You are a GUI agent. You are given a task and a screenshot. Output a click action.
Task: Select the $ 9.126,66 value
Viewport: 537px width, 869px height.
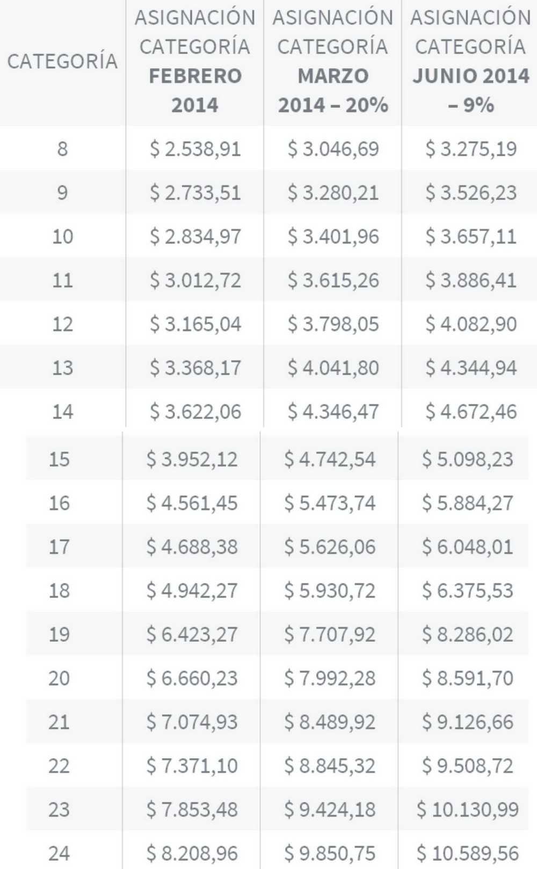[467, 721]
